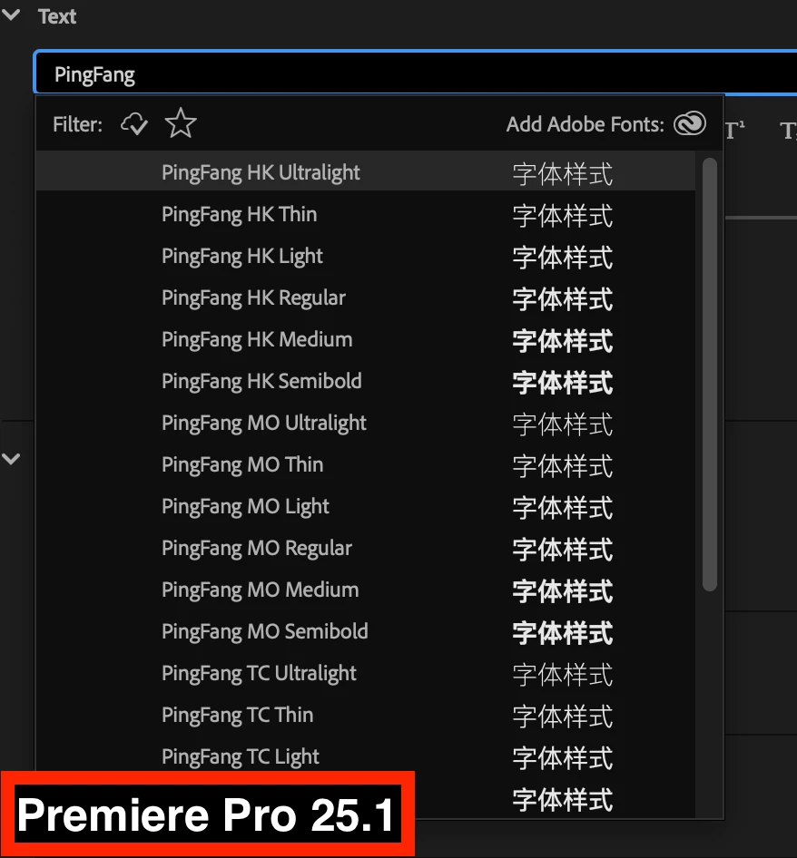
Task: Click the PingFang font search field
Action: (415, 73)
